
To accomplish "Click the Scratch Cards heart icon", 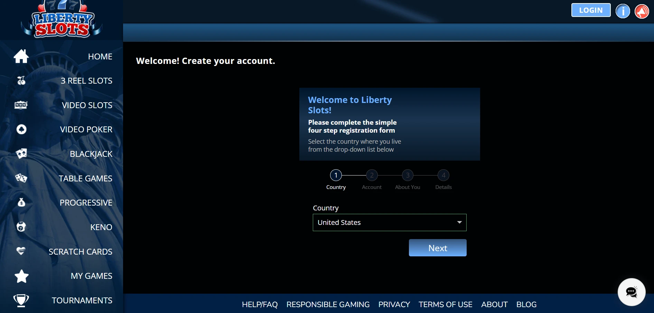I will (21, 251).
